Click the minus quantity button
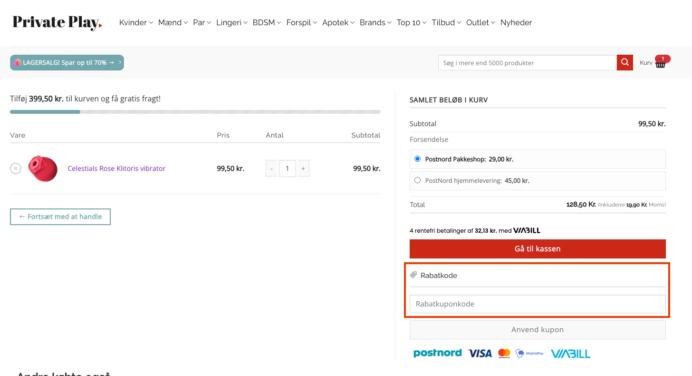 (271, 168)
